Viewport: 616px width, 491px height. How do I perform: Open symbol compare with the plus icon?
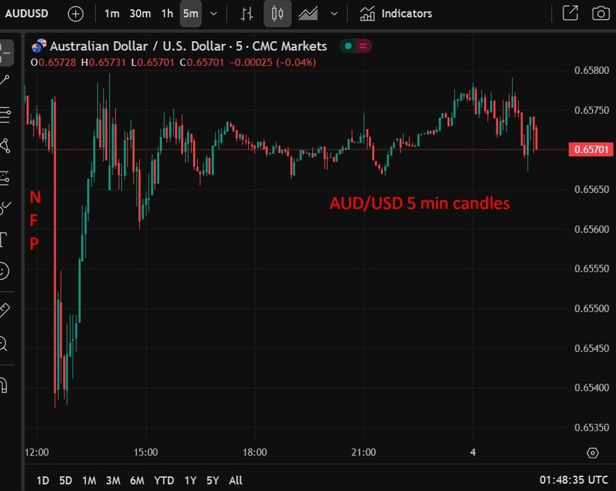click(x=76, y=13)
